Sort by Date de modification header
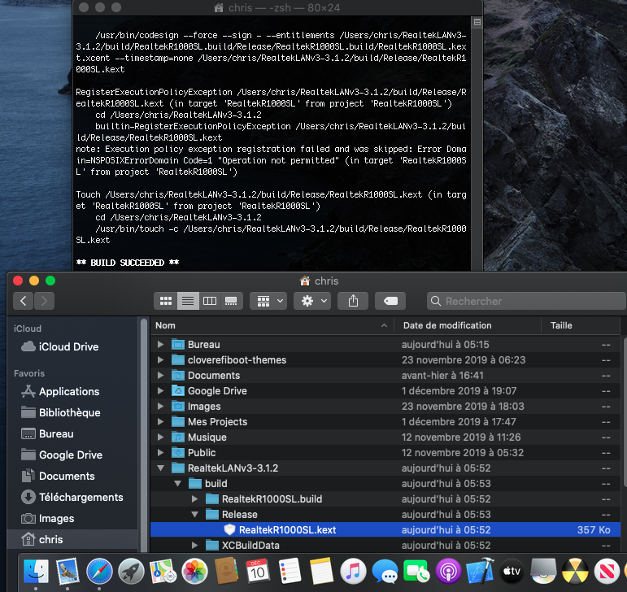This screenshot has width=627, height=592. click(x=468, y=325)
